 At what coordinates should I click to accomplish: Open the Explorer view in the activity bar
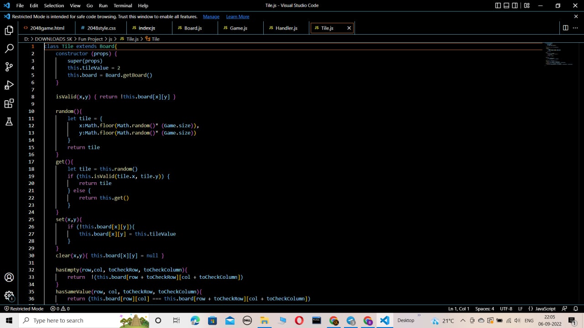9,31
